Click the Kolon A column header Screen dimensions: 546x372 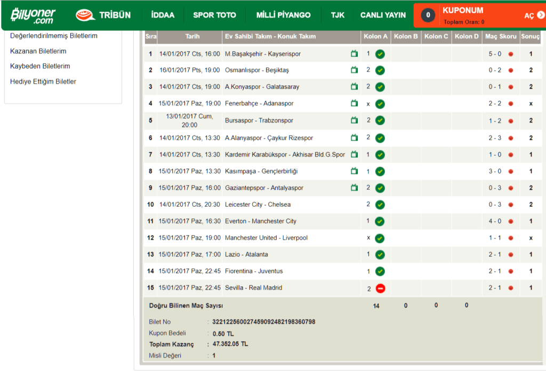click(375, 36)
